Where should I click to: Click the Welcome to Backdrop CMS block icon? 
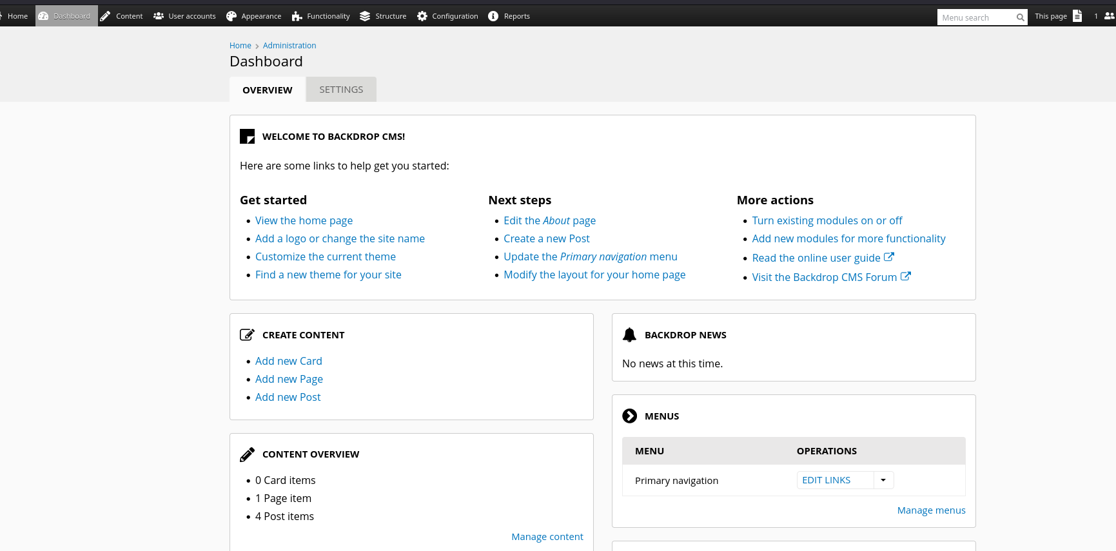tap(247, 137)
